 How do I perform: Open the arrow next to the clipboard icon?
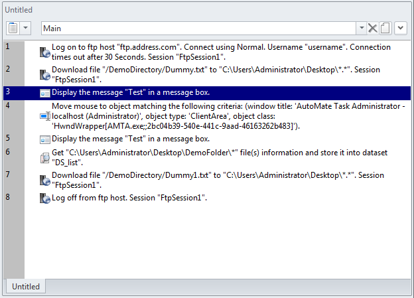pyautogui.click(x=26, y=28)
